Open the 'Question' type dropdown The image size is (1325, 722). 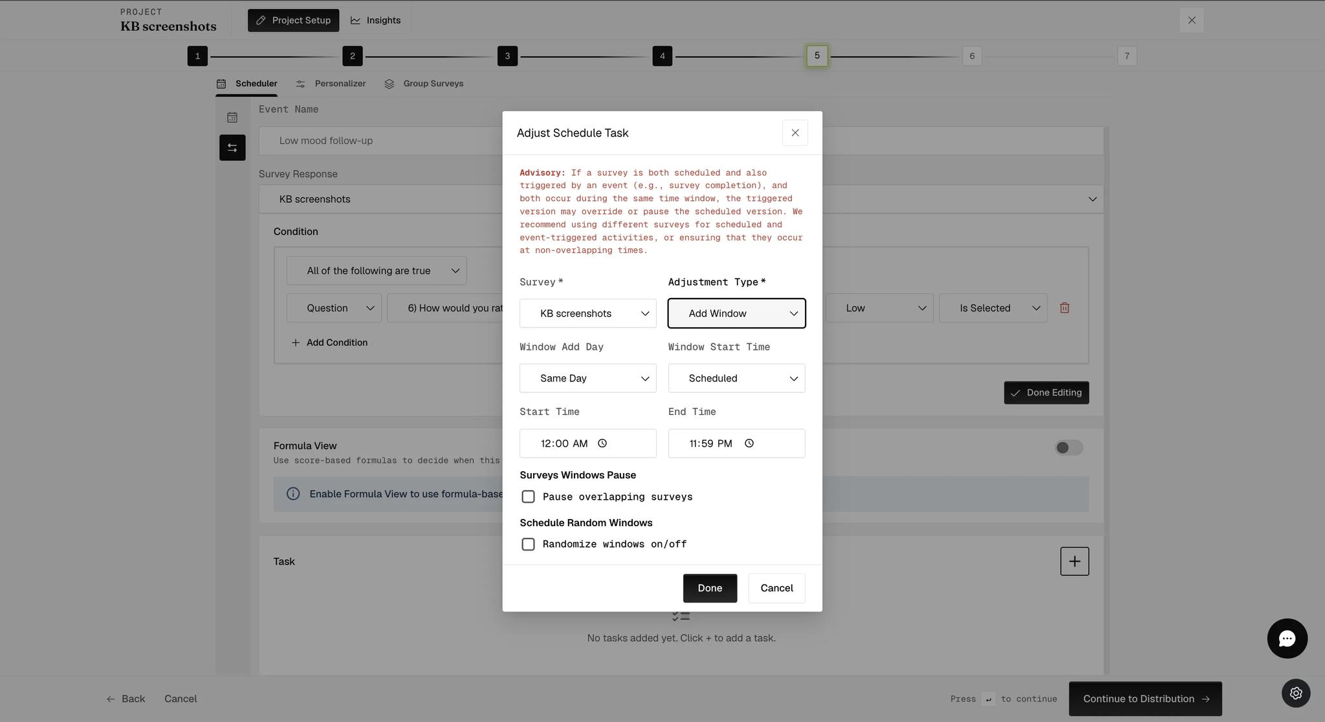click(x=334, y=308)
